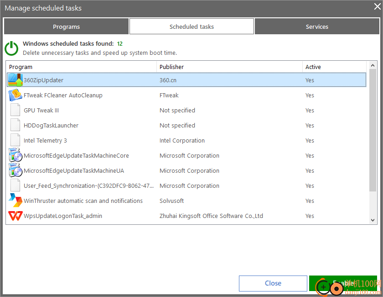Click the WinThruster colorful logo icon
Screen dimensions: 383x297
point(16,200)
